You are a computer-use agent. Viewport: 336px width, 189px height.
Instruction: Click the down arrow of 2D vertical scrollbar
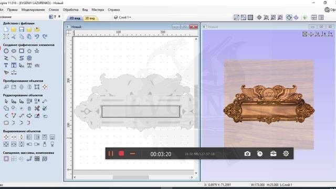coord(196,173)
